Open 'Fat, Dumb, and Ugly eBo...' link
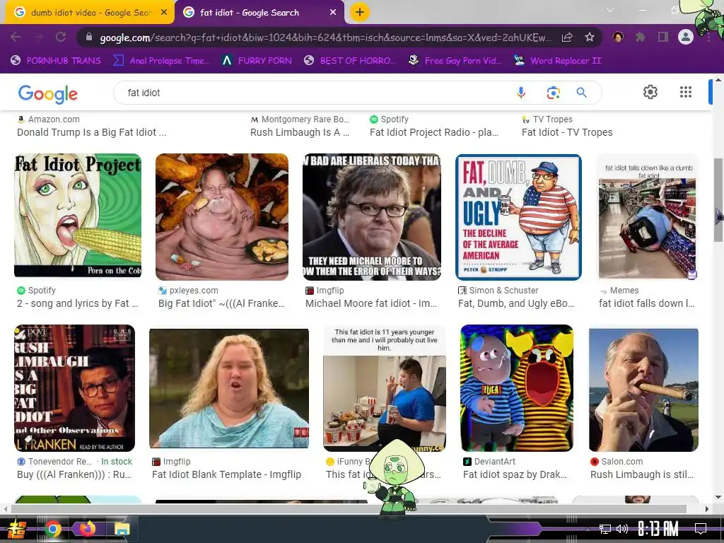Viewport: 724px width, 543px height. point(515,303)
